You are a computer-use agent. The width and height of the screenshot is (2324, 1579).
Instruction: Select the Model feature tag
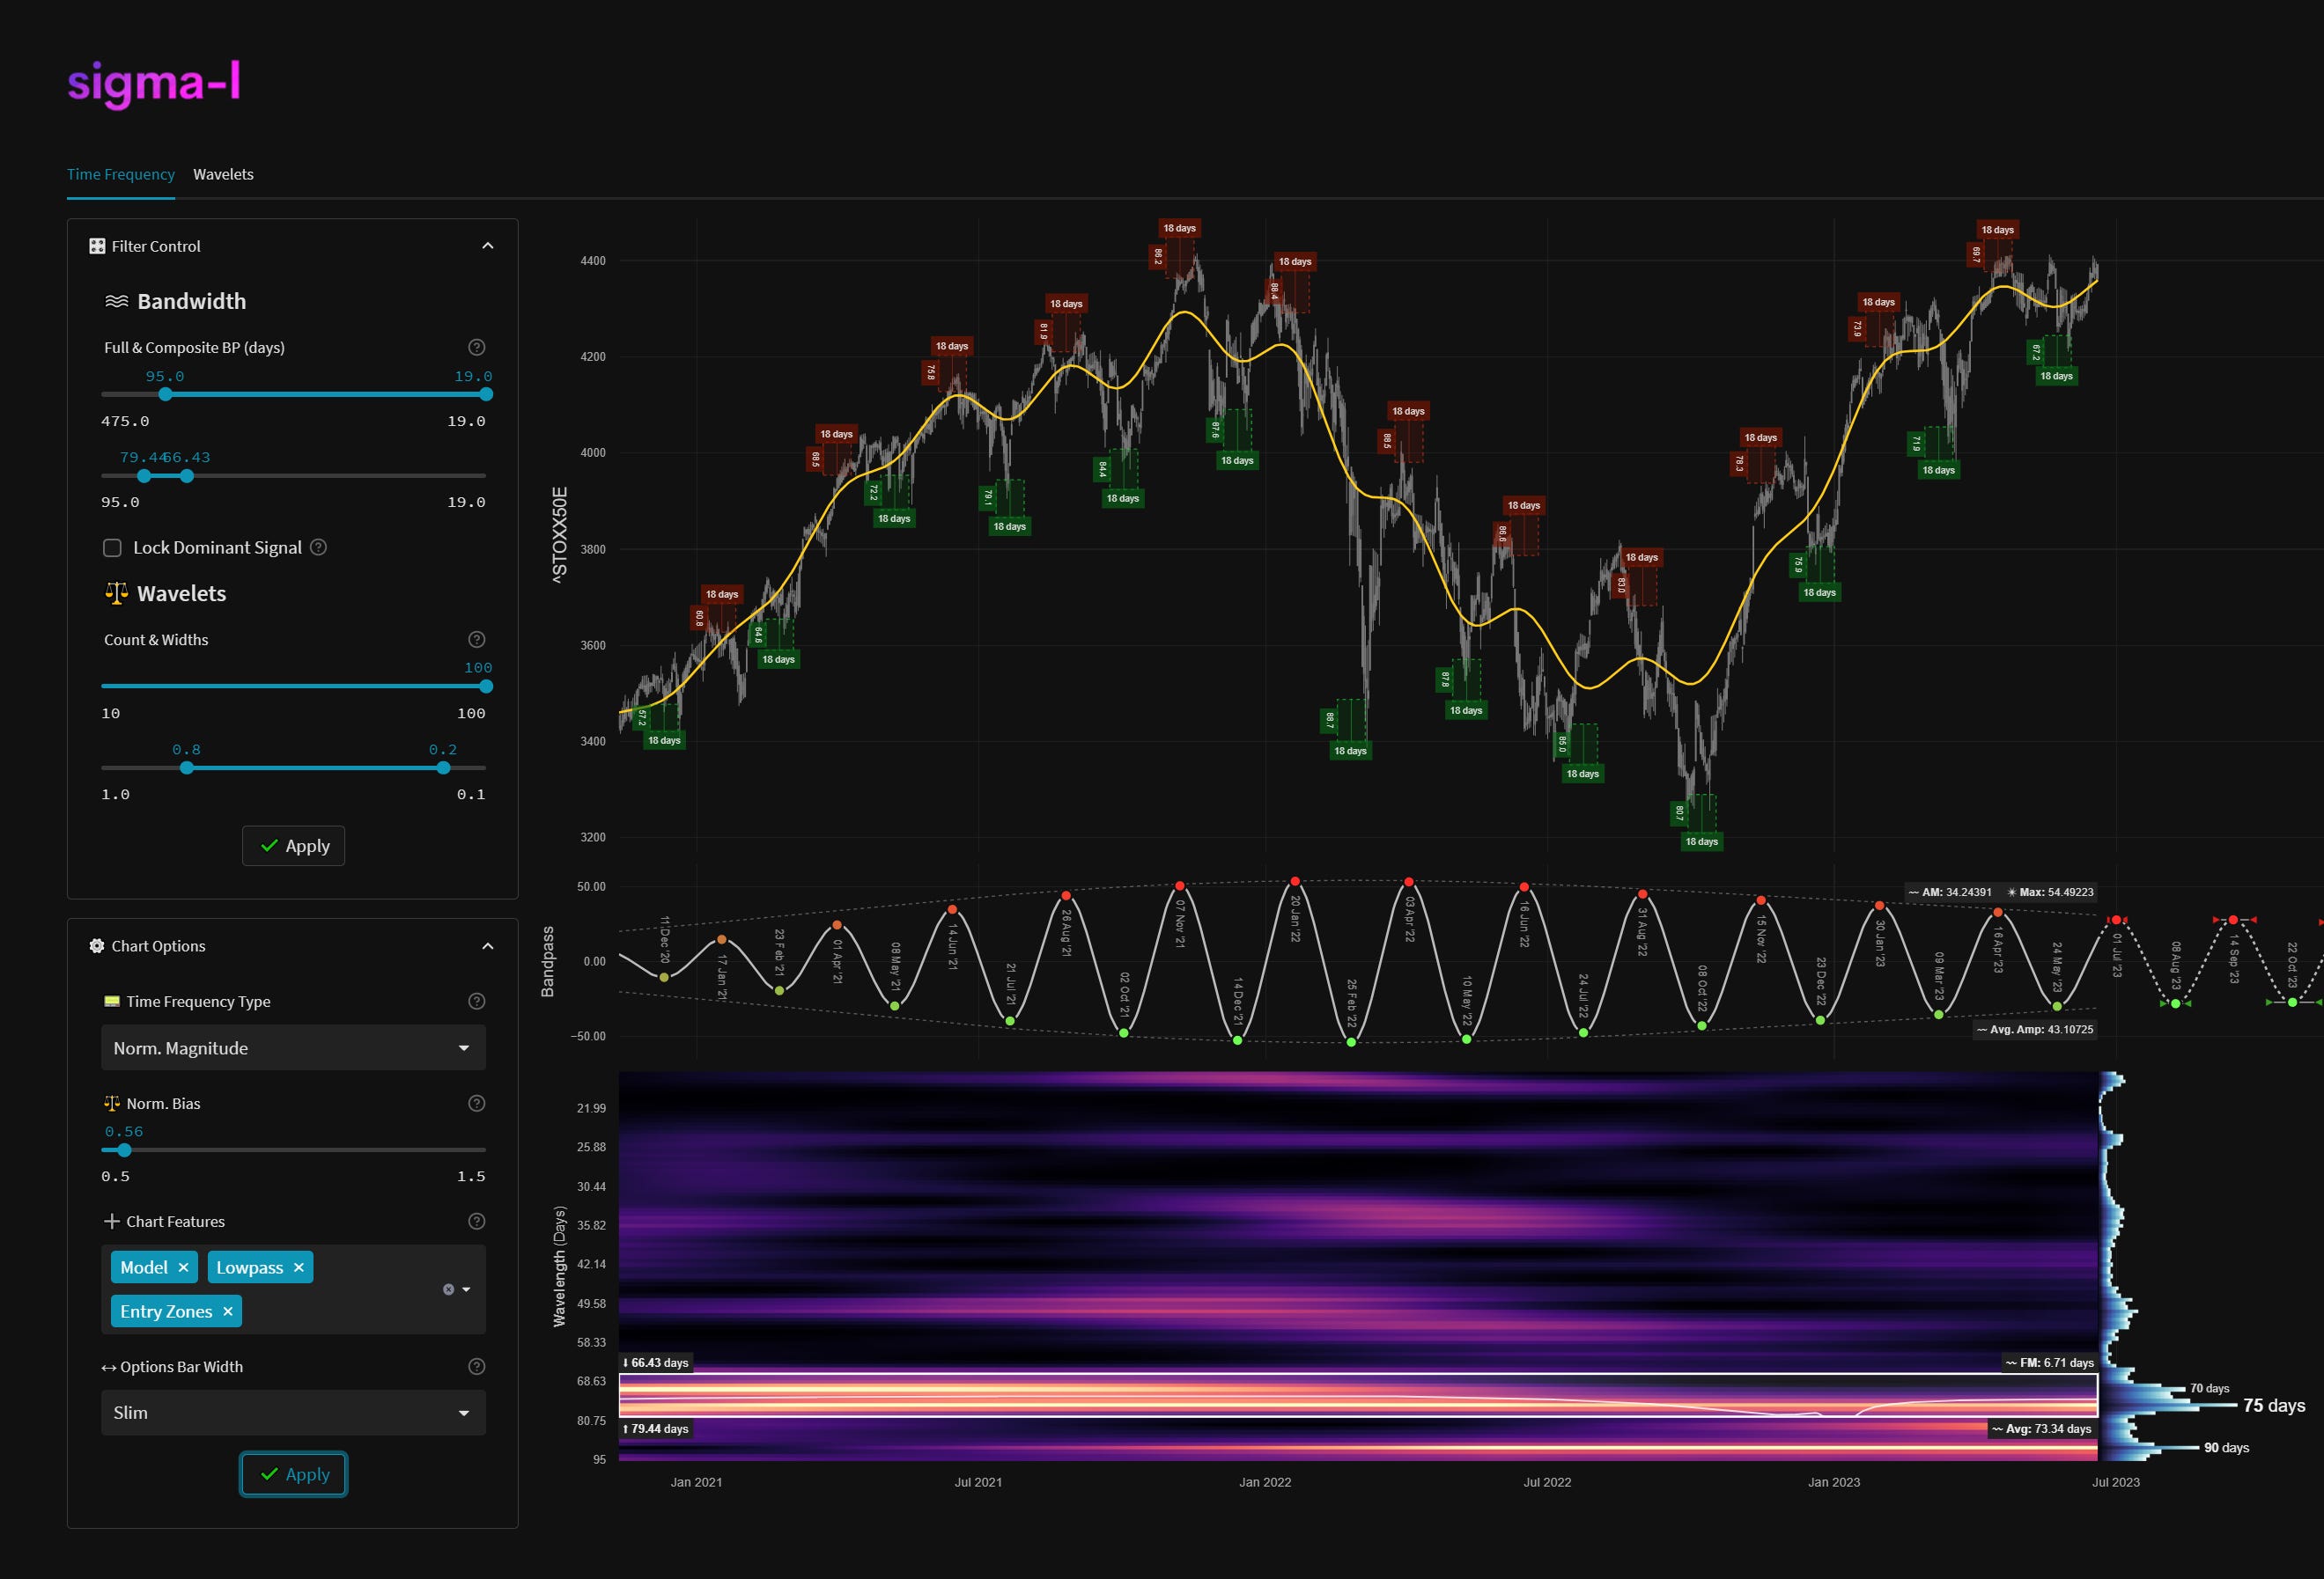click(x=144, y=1267)
